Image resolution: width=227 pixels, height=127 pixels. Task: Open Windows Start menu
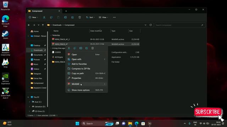tap(77, 123)
